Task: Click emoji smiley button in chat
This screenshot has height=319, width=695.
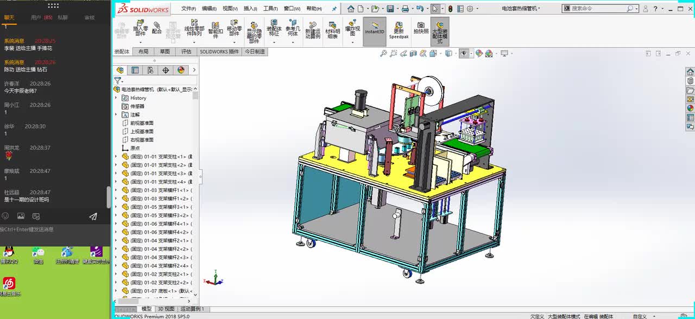Action: click(5, 216)
